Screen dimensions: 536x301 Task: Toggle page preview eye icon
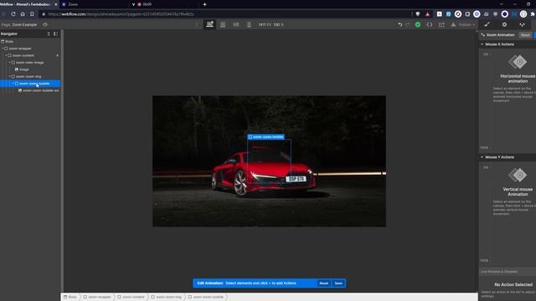coord(45,24)
